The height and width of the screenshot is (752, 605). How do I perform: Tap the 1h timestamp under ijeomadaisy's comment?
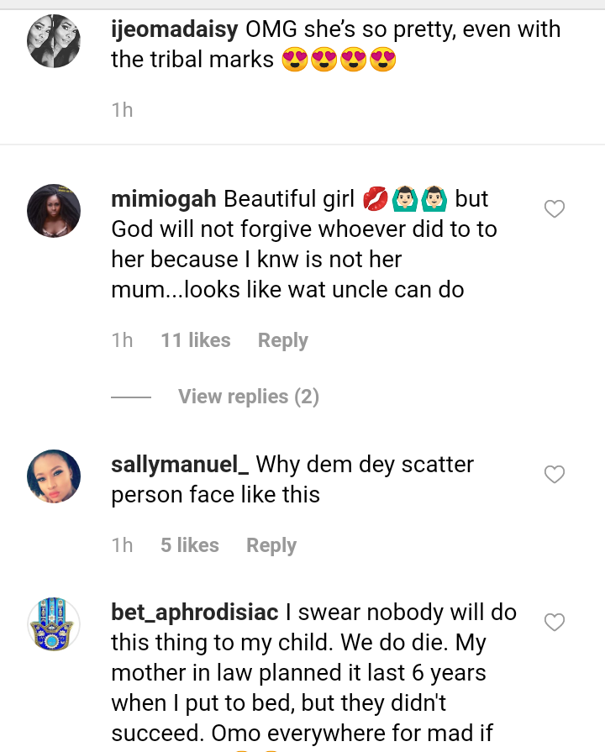(x=122, y=110)
